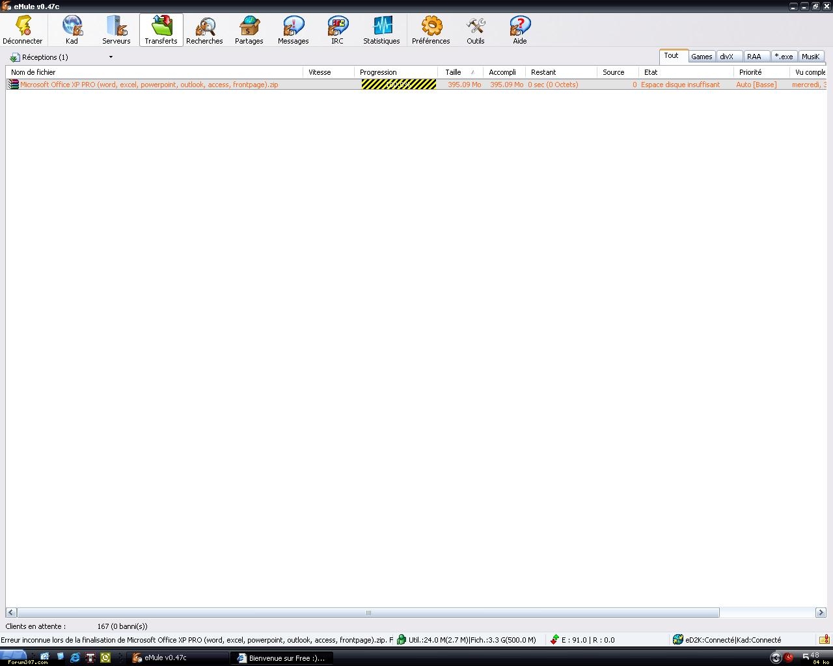Click the Déconnecter toolbar icon

click(x=23, y=30)
